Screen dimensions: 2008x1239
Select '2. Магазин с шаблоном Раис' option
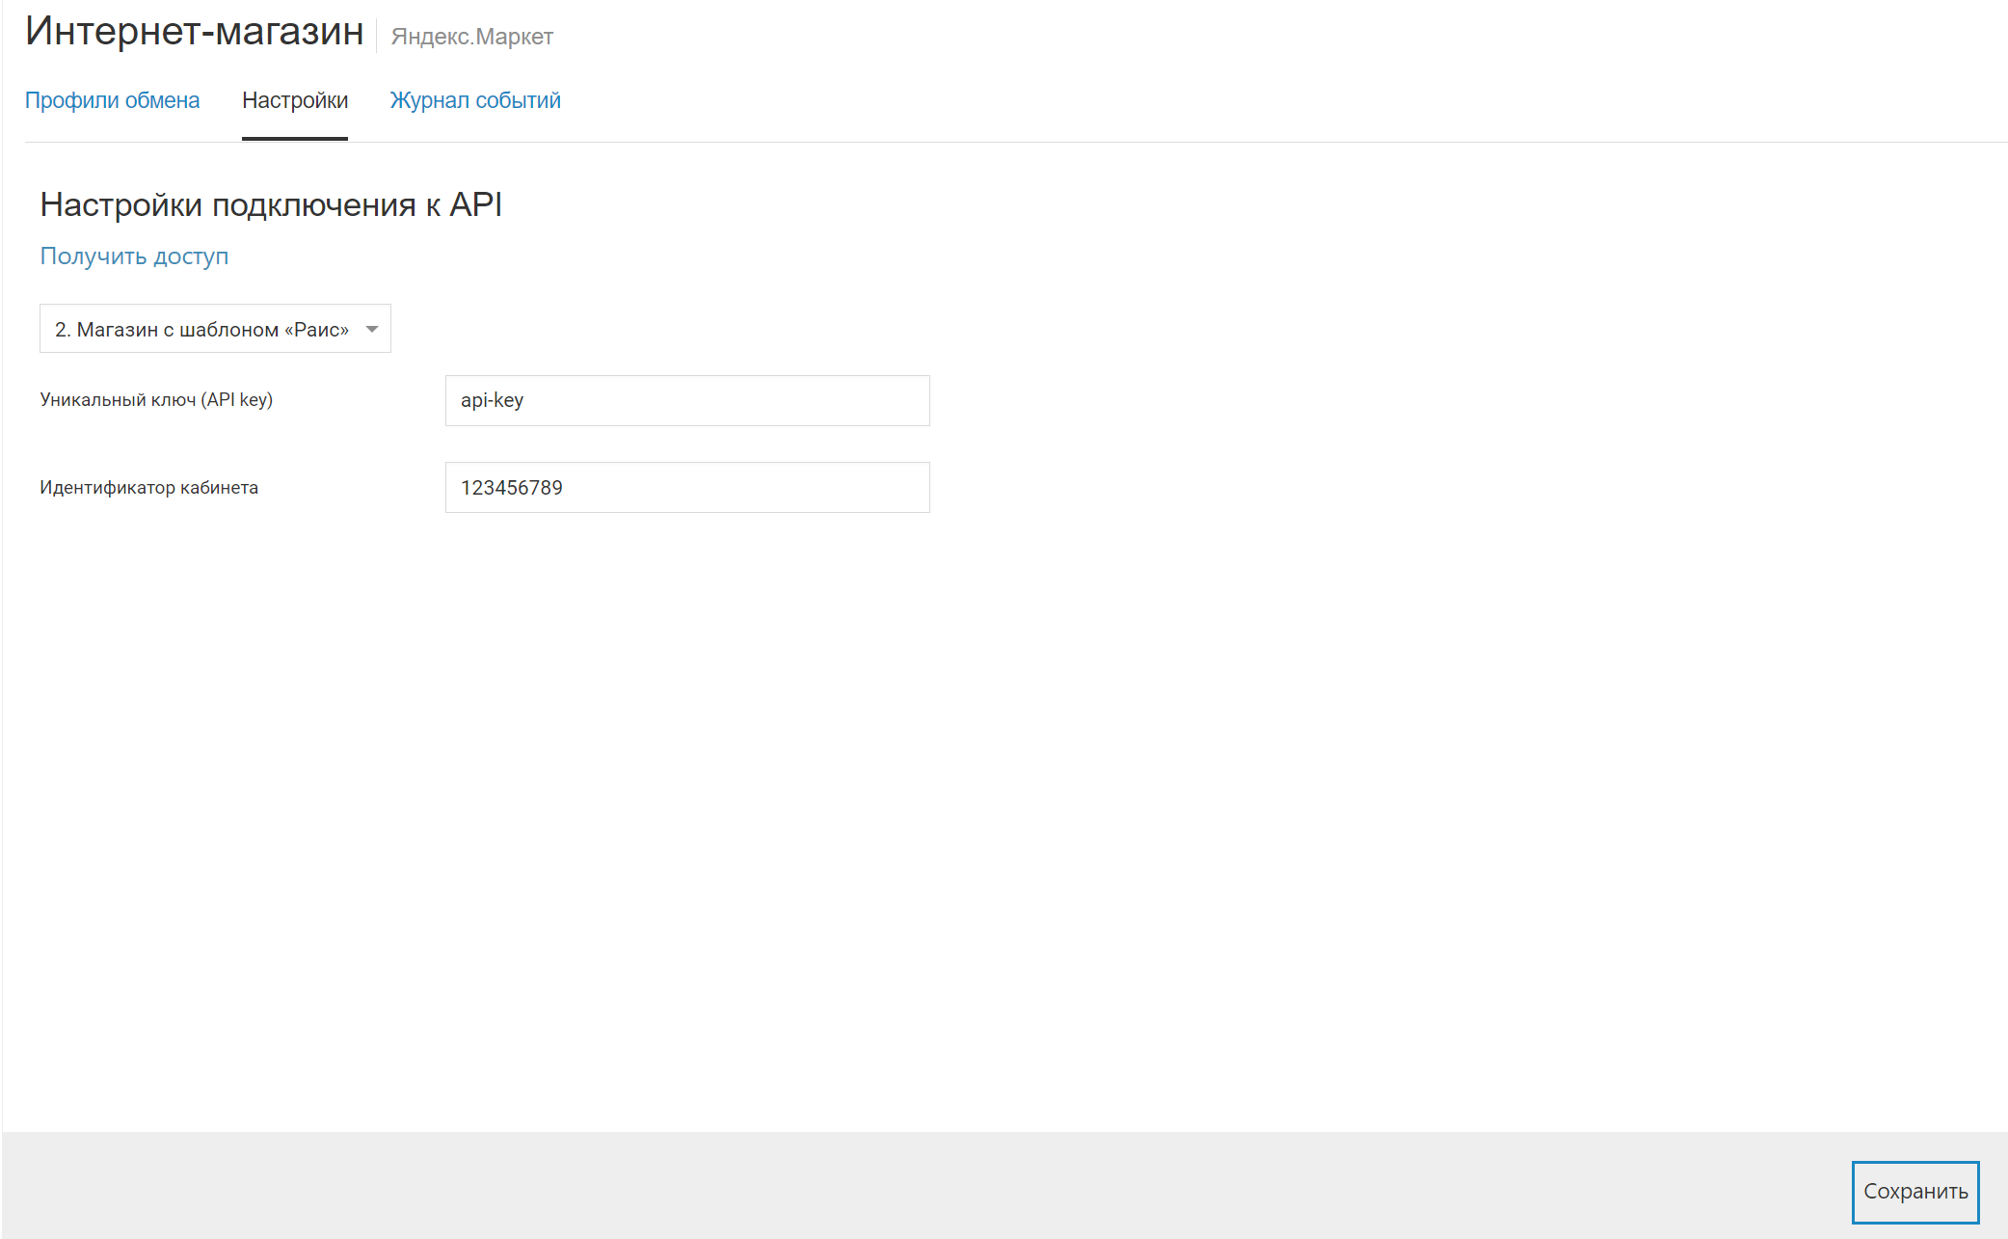214,330
